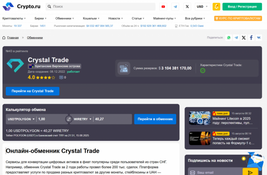
Task: Open the Криптовалюты menu
Action: 14,18
